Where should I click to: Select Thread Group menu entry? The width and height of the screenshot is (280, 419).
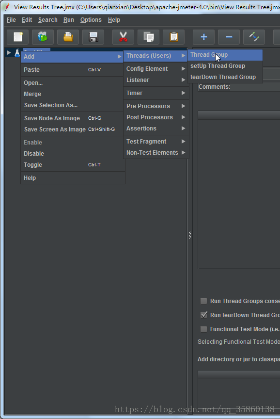[225, 55]
